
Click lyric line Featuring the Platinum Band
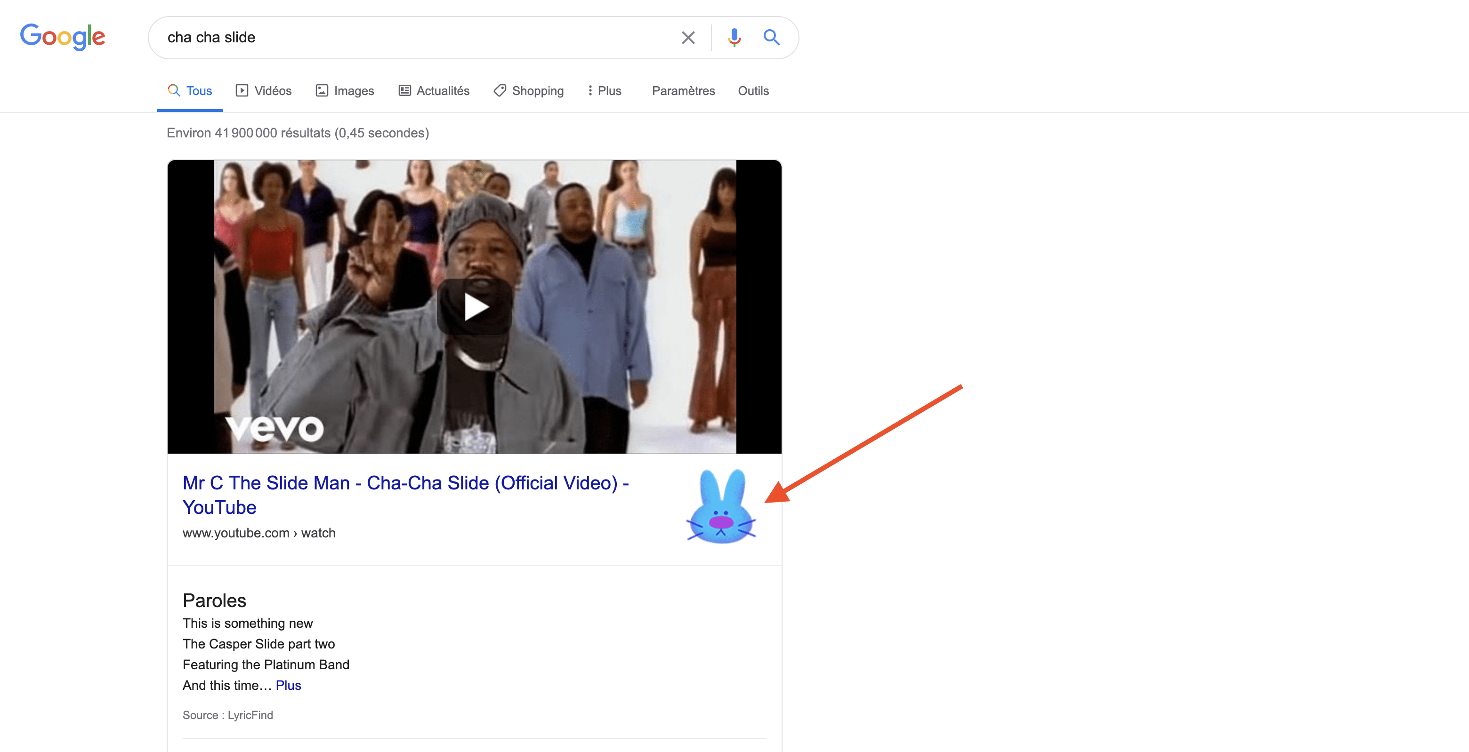[x=266, y=665]
